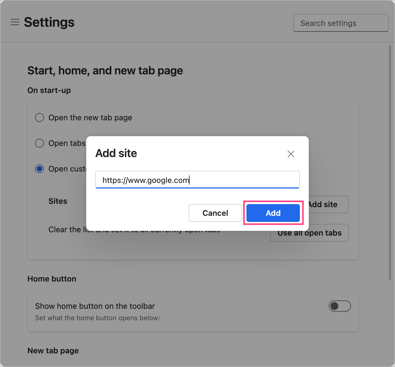Click the "New tab page" section heading
This screenshot has height=367, width=395.
pyautogui.click(x=53, y=351)
